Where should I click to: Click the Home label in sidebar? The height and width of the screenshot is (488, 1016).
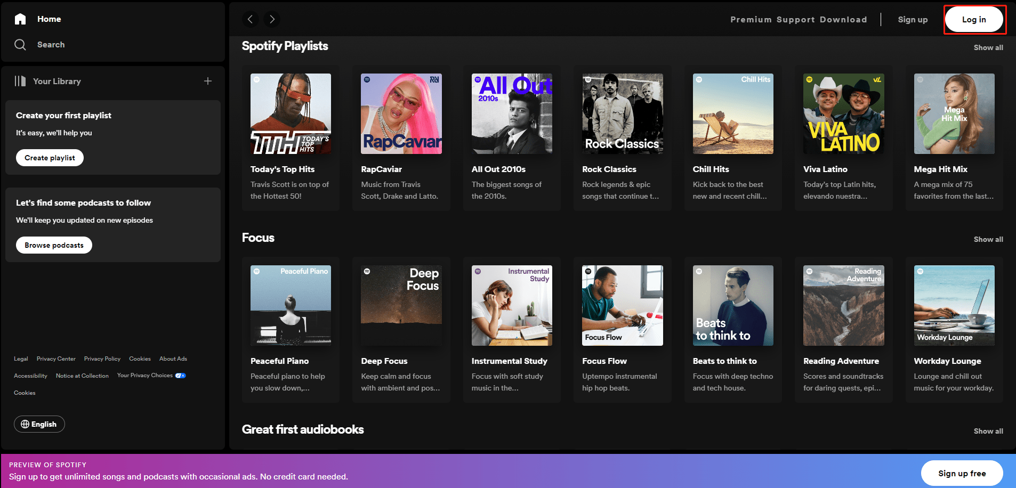(49, 19)
